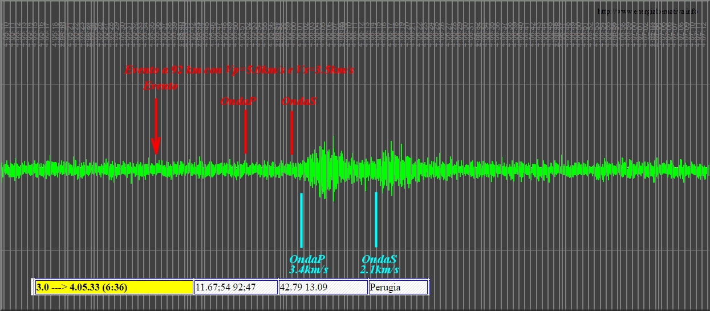The height and width of the screenshot is (311, 710).
Task: Select the red 'OndaP' text label
Action: point(238,102)
